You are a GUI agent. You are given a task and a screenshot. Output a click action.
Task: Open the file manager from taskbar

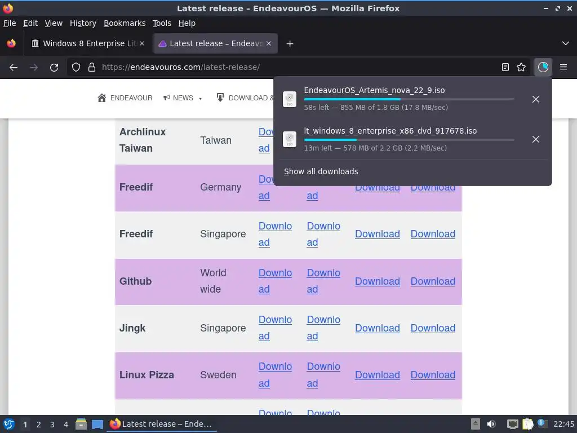pyautogui.click(x=81, y=424)
